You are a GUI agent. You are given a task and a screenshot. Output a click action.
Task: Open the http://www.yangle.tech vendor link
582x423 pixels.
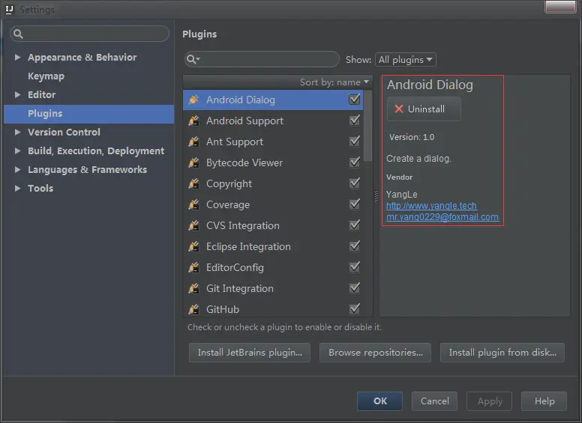[431, 206]
